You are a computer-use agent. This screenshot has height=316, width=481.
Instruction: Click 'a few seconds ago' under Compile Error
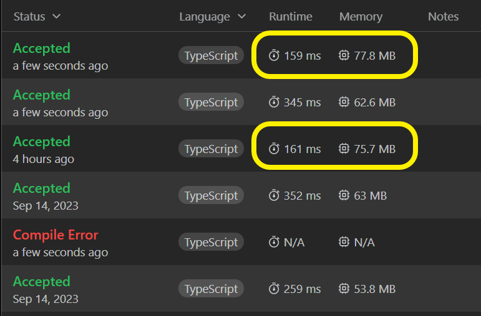pos(61,253)
